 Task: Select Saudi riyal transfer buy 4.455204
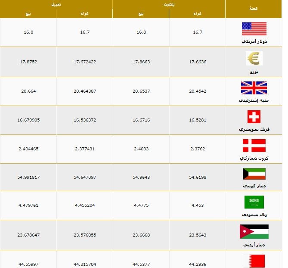click(x=85, y=206)
